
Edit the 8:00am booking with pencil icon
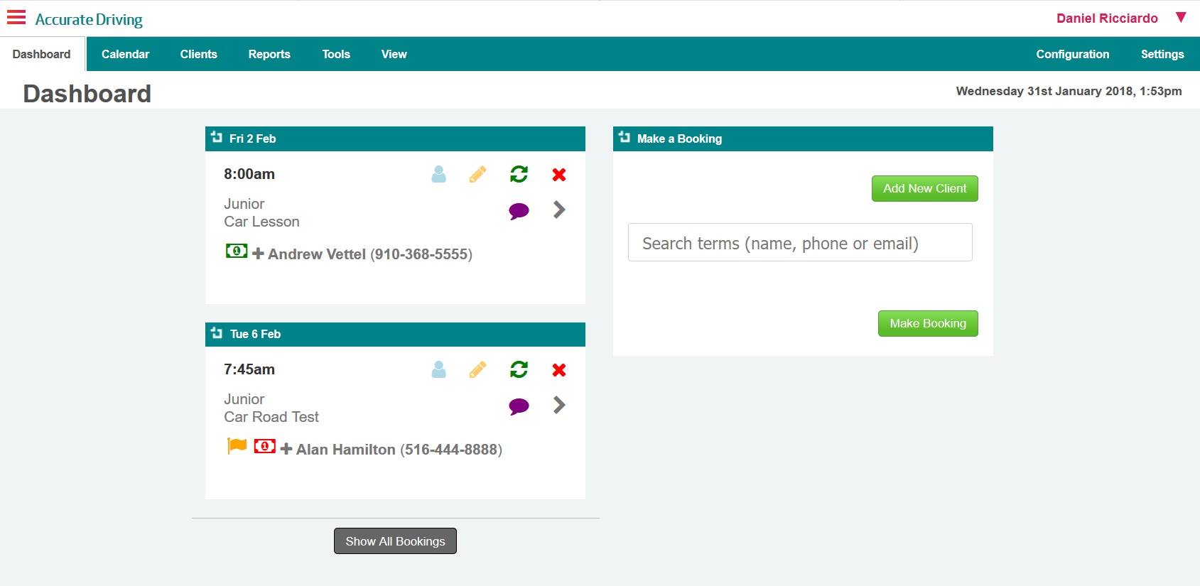point(478,174)
